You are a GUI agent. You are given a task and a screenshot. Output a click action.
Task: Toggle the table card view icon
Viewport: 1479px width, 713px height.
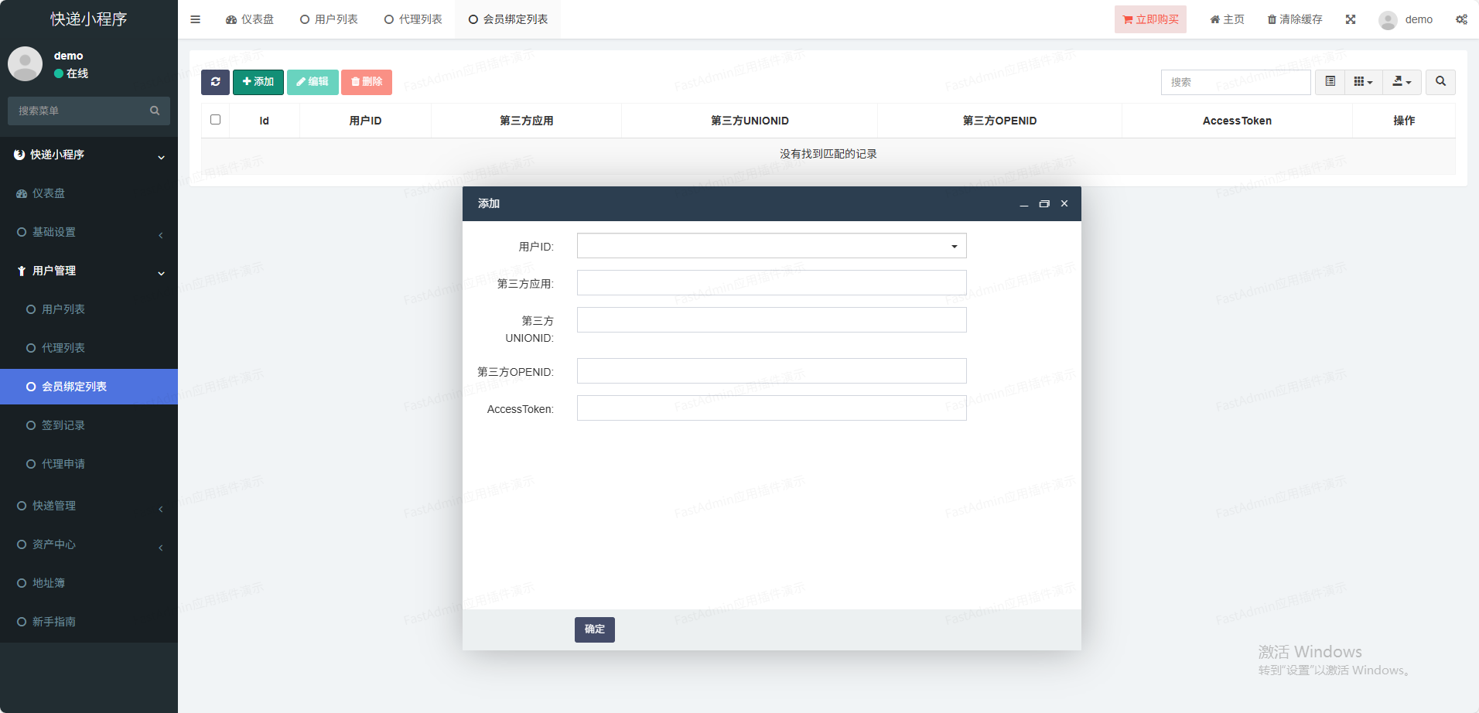tap(1330, 82)
